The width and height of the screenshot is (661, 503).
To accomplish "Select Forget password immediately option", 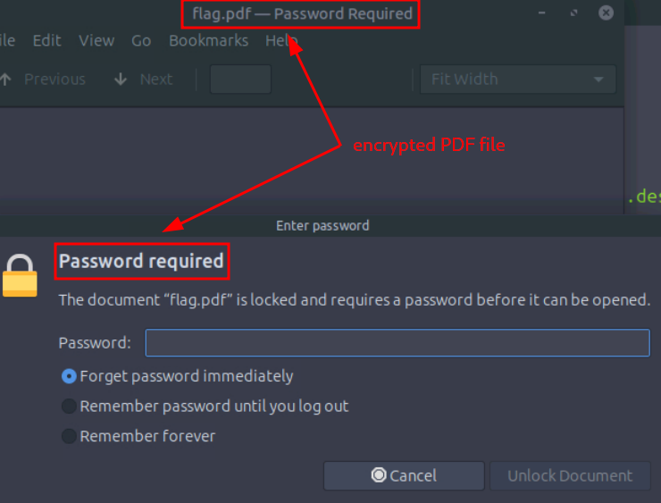I will (x=69, y=376).
